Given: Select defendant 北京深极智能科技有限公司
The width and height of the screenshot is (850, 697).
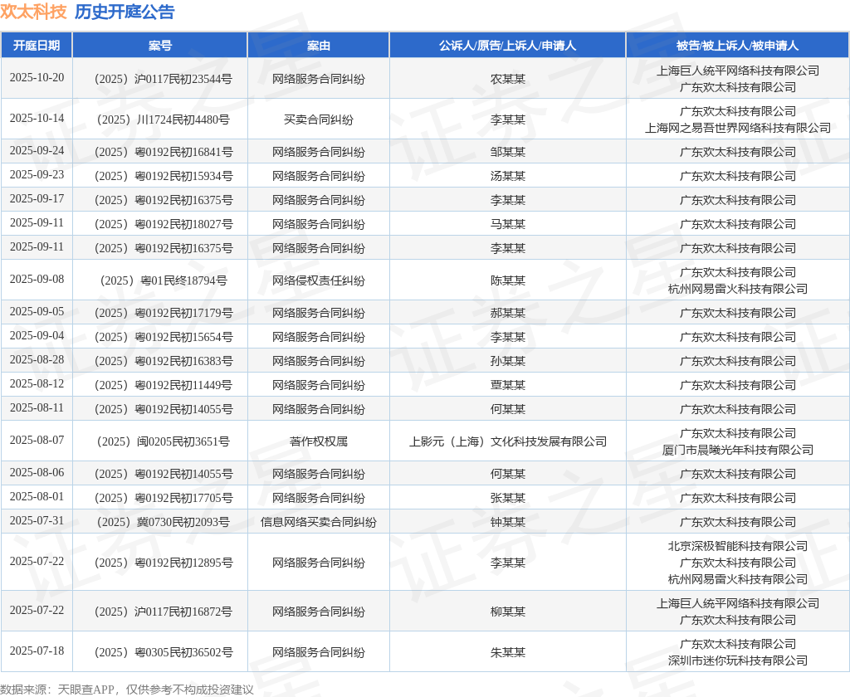Looking at the screenshot, I should [x=737, y=546].
